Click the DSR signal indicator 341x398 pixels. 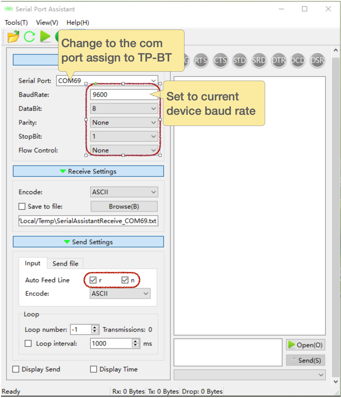tap(317, 61)
